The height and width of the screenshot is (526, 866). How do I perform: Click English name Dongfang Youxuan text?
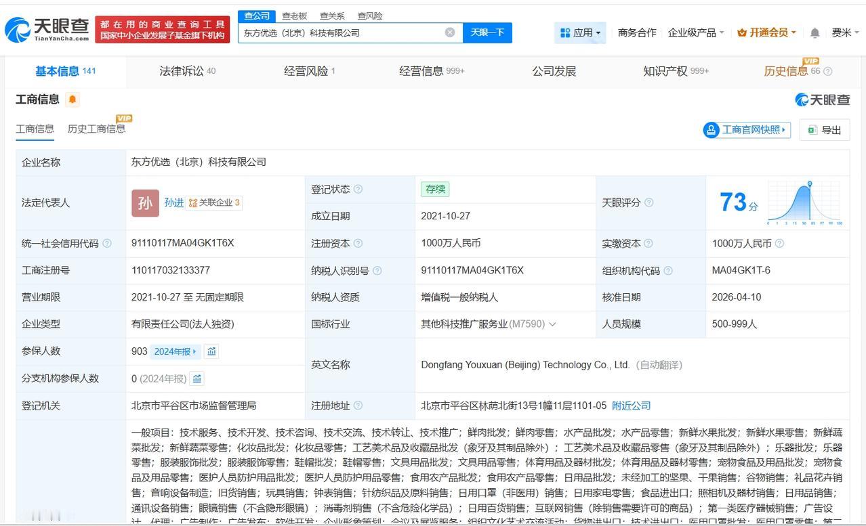(x=525, y=365)
